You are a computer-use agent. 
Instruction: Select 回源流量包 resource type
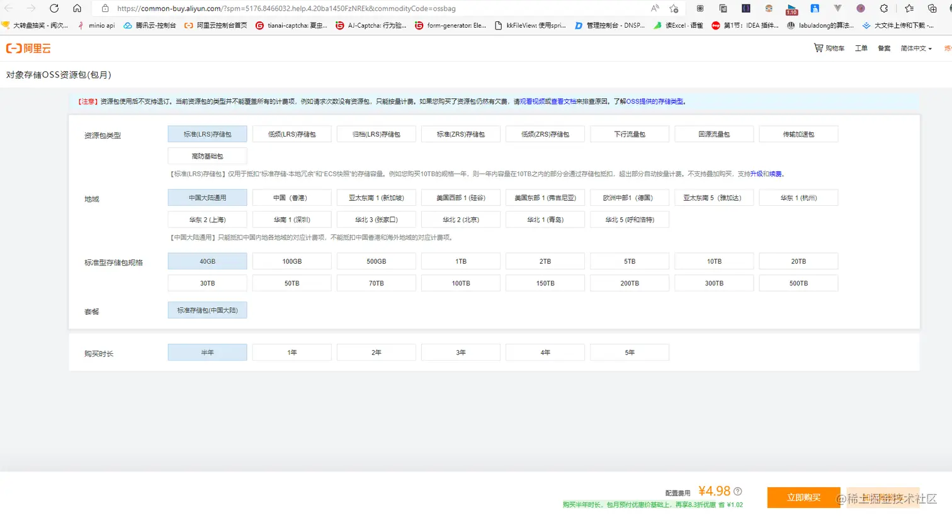pyautogui.click(x=714, y=134)
